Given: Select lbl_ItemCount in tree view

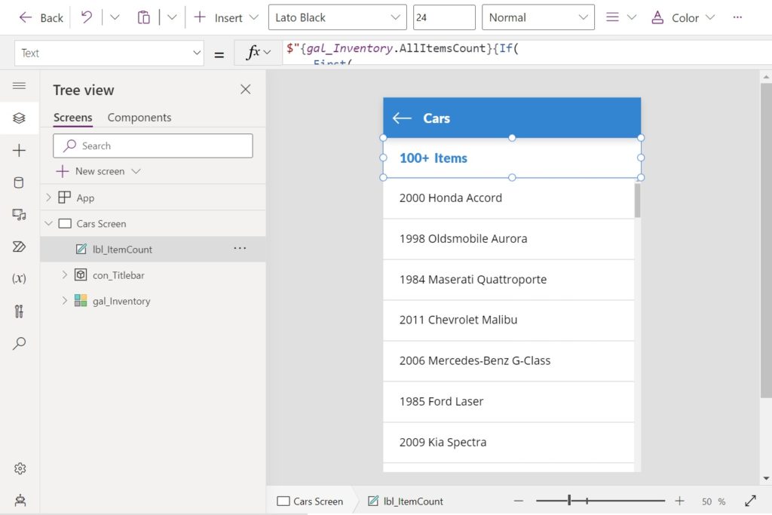Looking at the screenshot, I should (122, 250).
